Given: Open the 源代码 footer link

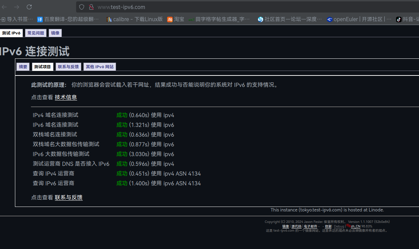Looking at the screenshot, I should point(296,226).
